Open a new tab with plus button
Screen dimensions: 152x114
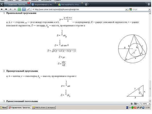pos(86,5)
